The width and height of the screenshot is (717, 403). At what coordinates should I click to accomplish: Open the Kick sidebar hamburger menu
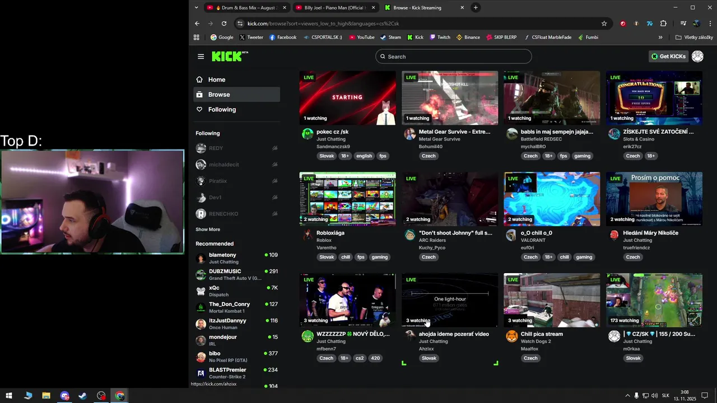pyautogui.click(x=201, y=57)
